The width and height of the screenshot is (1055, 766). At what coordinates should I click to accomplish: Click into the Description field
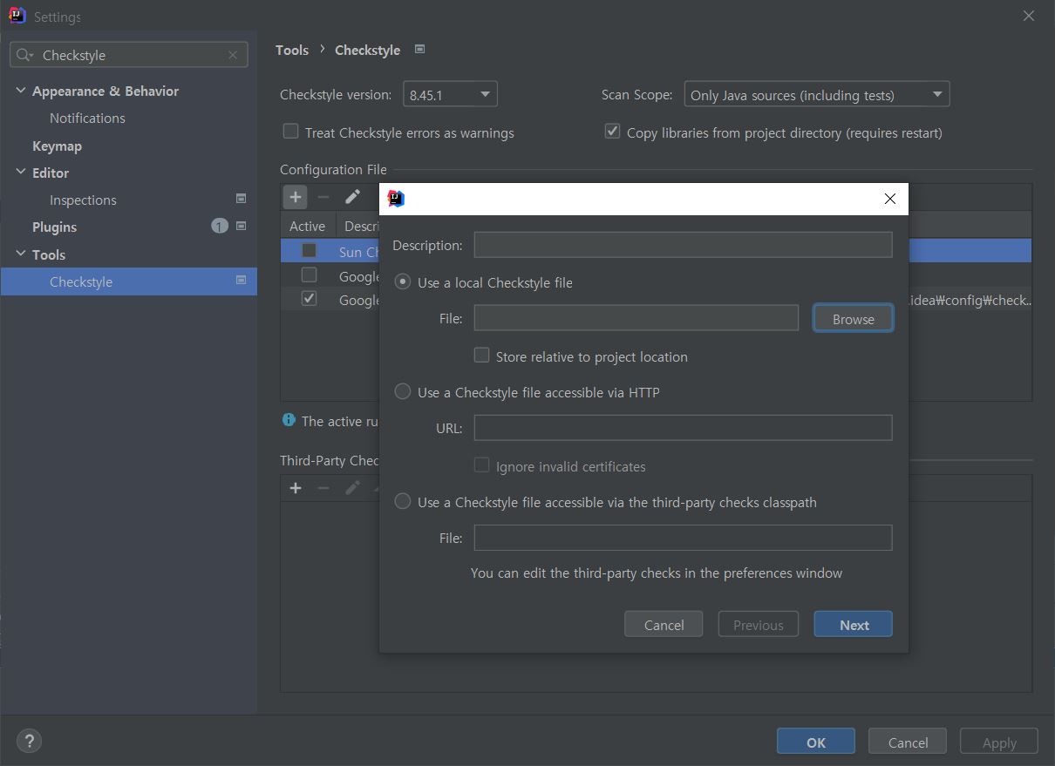683,245
